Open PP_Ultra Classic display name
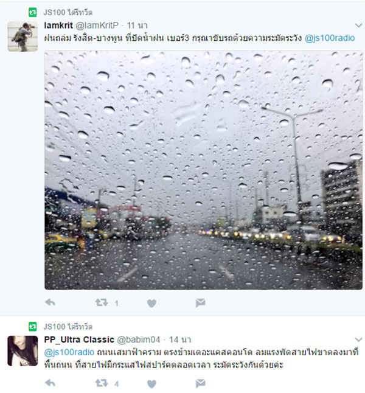The width and height of the screenshot is (365, 393). click(79, 339)
